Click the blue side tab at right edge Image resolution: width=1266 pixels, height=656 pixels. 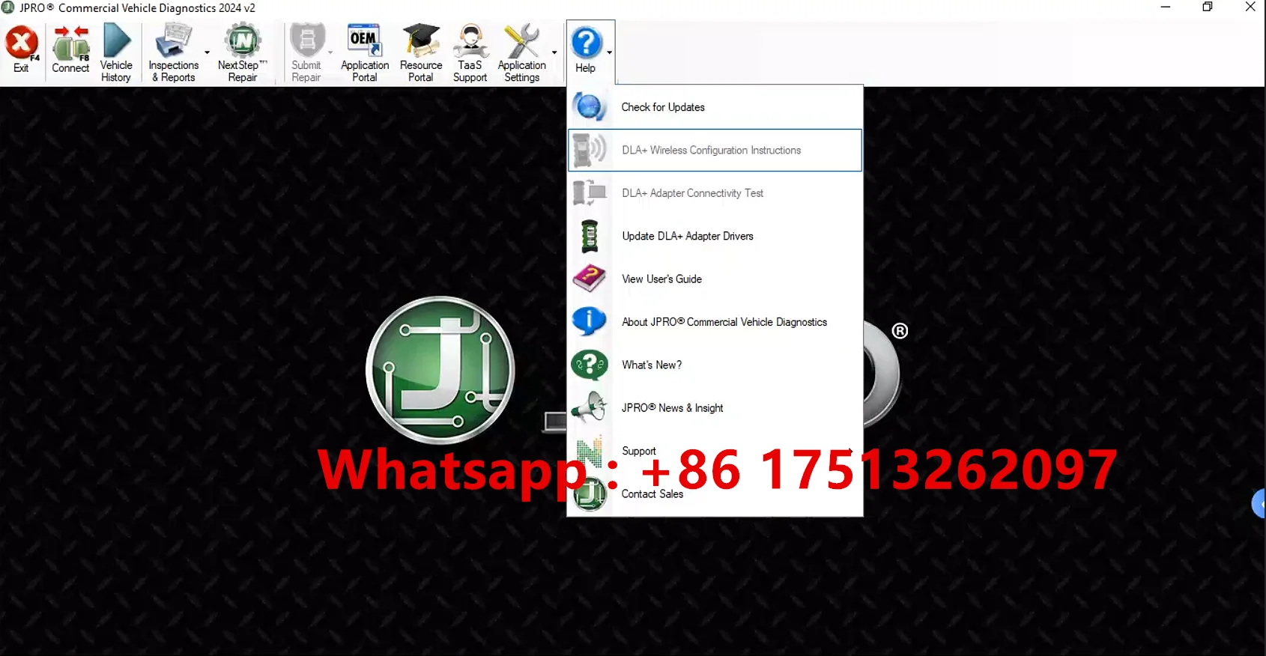(1259, 504)
